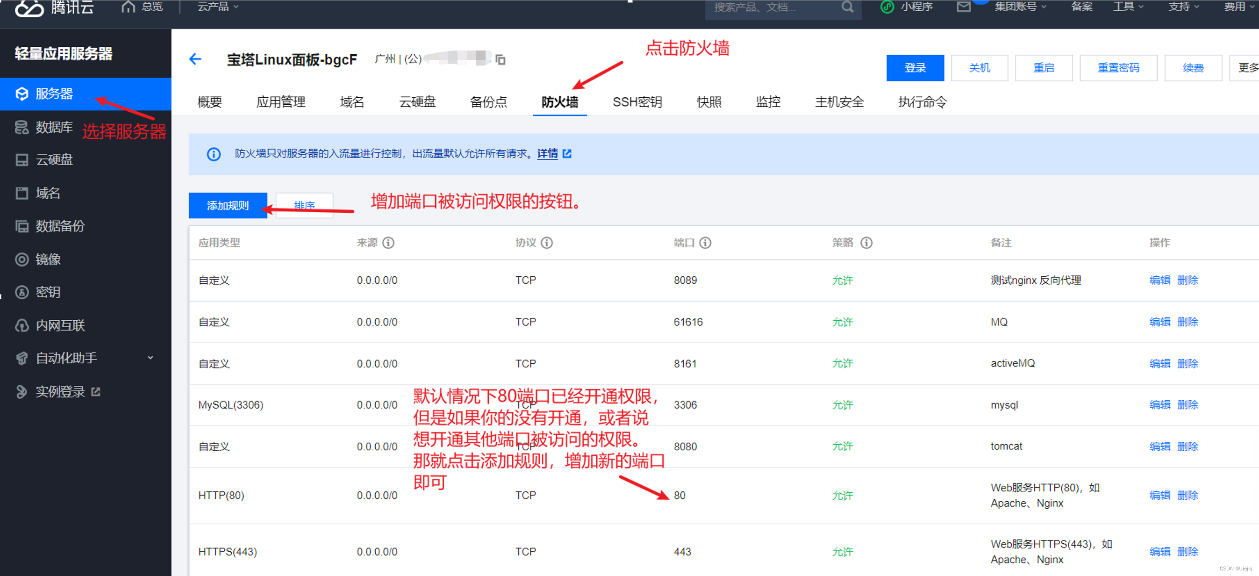This screenshot has height=576, width=1259.
Task: Go back with the blue arrow icon
Action: [x=195, y=59]
